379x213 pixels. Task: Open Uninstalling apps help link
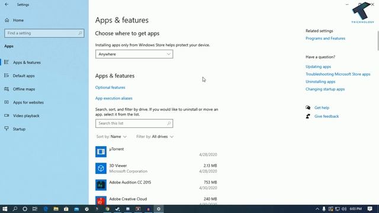click(320, 82)
